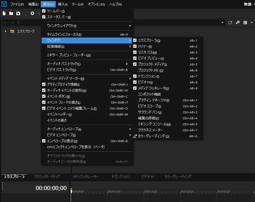Expand the 拡張機能 submenu
The width and height of the screenshot is (255, 202).
[87, 46]
